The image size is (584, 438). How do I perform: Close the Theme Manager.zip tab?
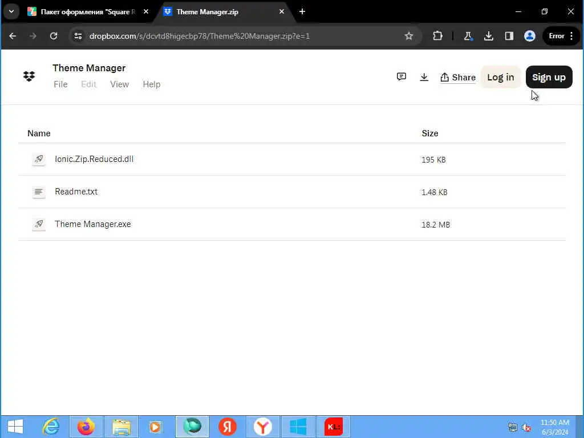(x=282, y=12)
